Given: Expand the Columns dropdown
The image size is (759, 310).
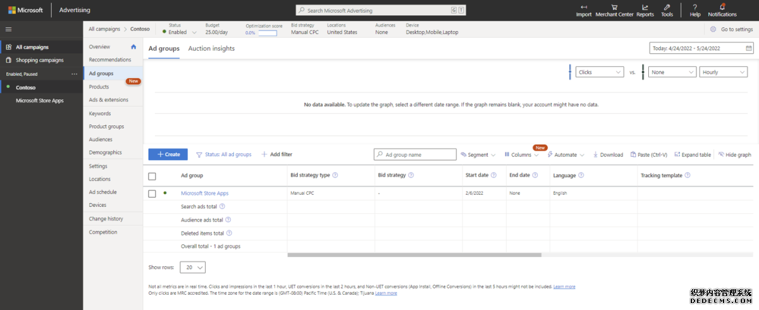Looking at the screenshot, I should (521, 154).
